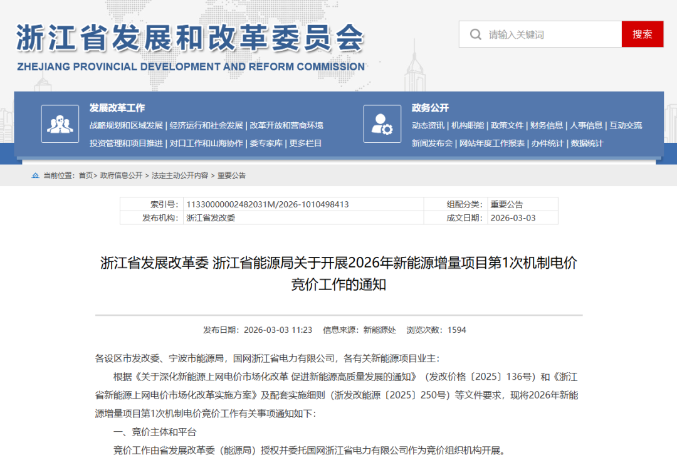Click the magnifier icon in search box

(x=476, y=34)
